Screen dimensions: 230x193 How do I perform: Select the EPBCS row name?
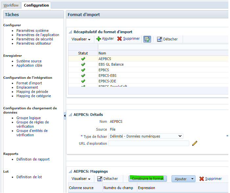(x=104, y=70)
